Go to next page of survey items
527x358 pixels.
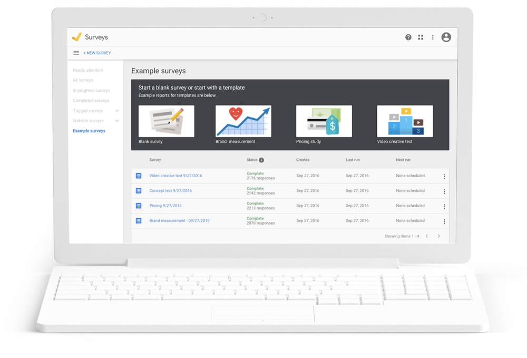[x=438, y=236]
